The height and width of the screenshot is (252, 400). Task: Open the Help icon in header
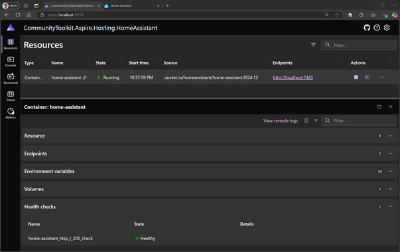click(x=377, y=28)
